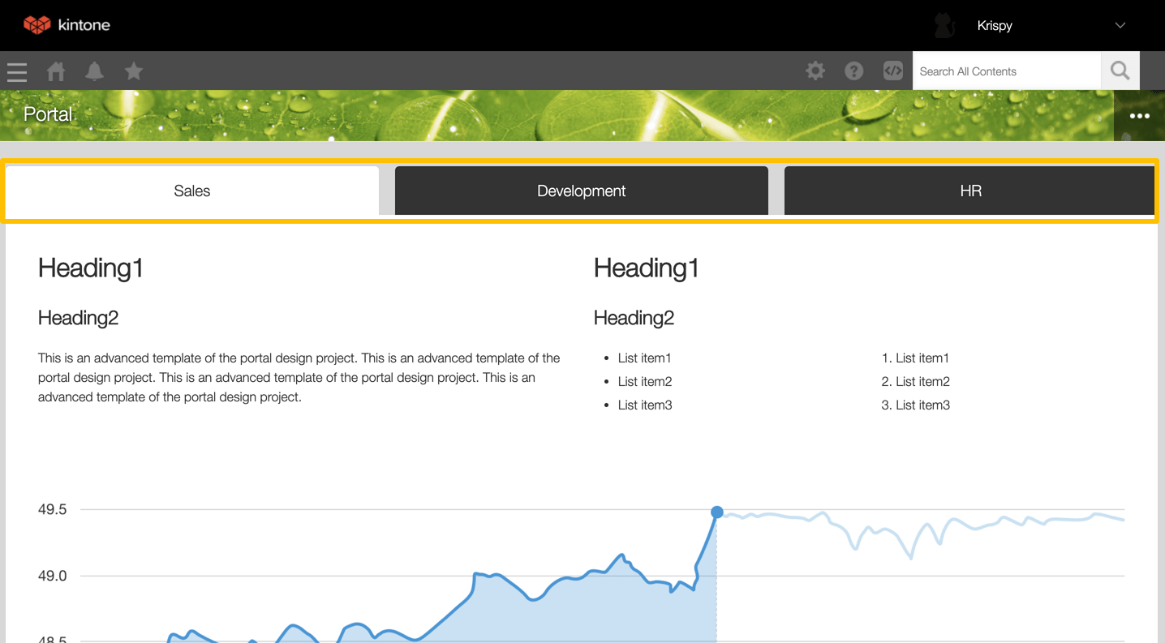Viewport: 1165px width, 643px height.
Task: Switch to the Development tab
Action: pos(582,191)
